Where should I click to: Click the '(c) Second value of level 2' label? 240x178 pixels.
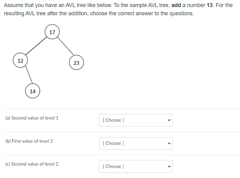coord(32,164)
